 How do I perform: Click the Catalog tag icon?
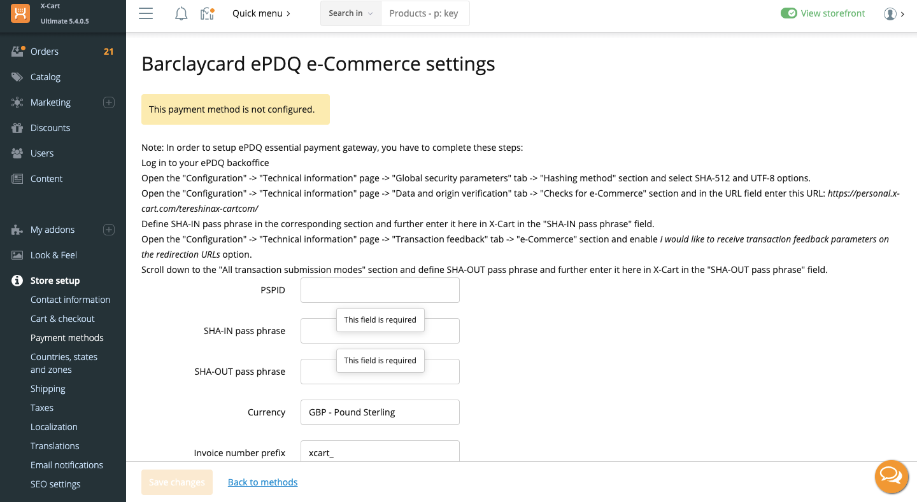click(17, 77)
